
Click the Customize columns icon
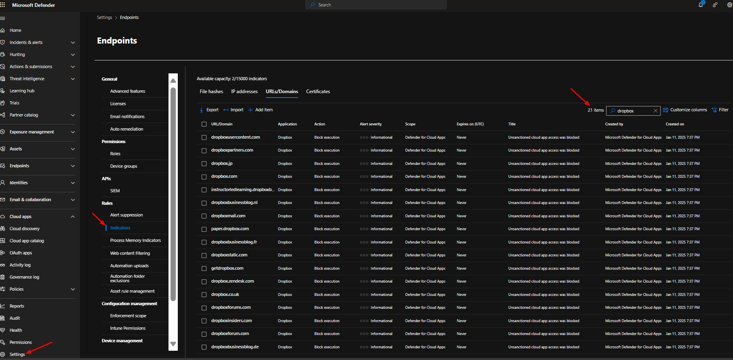coord(666,110)
